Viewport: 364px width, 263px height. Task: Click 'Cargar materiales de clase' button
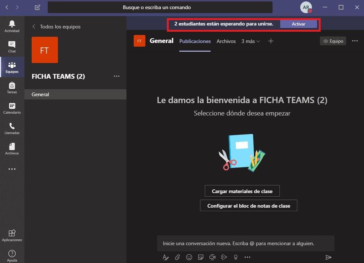242,191
